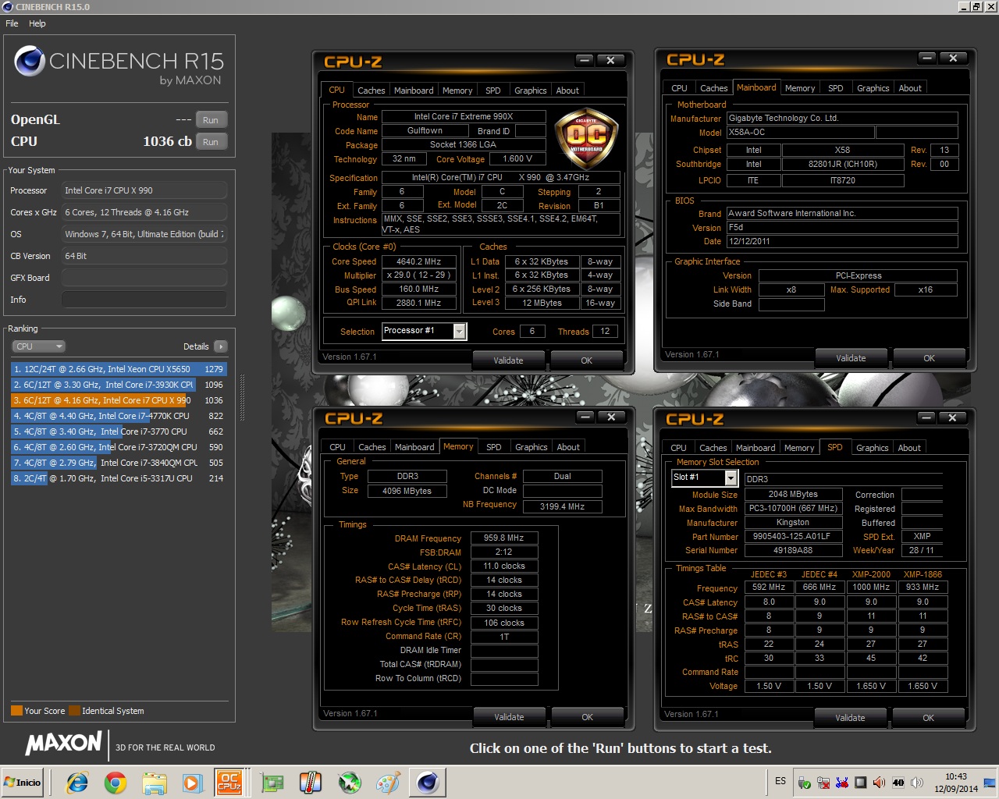
Task: Click Validate in CPU-Z CPU window
Action: click(x=509, y=360)
